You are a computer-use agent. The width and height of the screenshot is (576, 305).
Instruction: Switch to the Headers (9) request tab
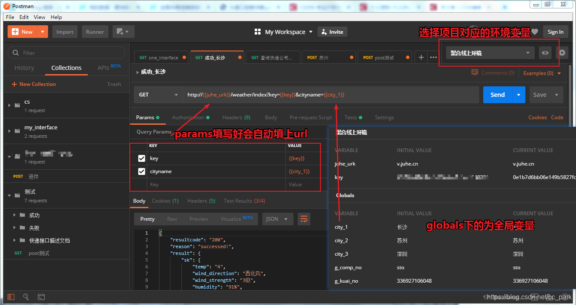[x=236, y=118]
